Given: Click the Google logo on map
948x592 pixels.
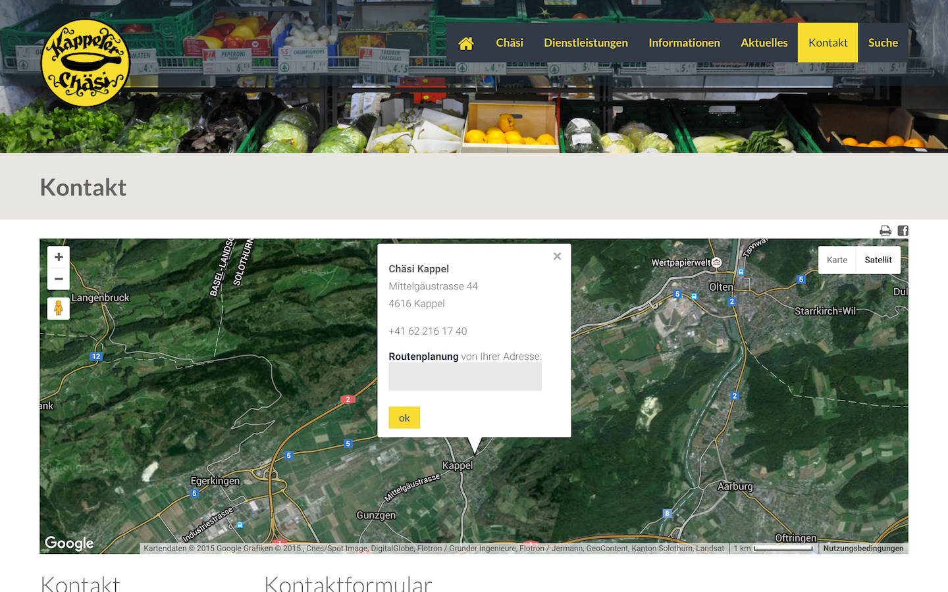Looking at the screenshot, I should click(69, 543).
